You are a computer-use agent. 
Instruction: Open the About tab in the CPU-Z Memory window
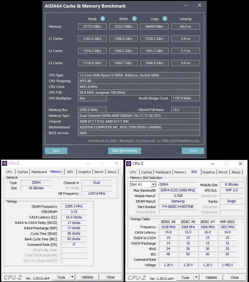click(112, 172)
